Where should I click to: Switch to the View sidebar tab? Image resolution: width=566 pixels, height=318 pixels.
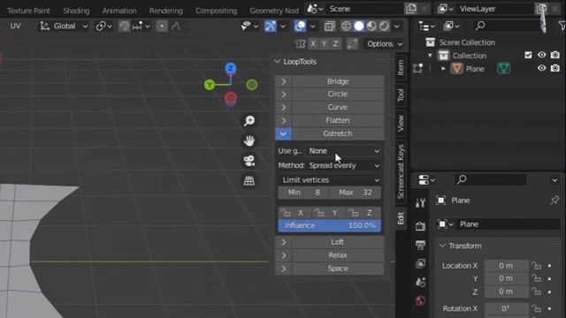(x=401, y=124)
